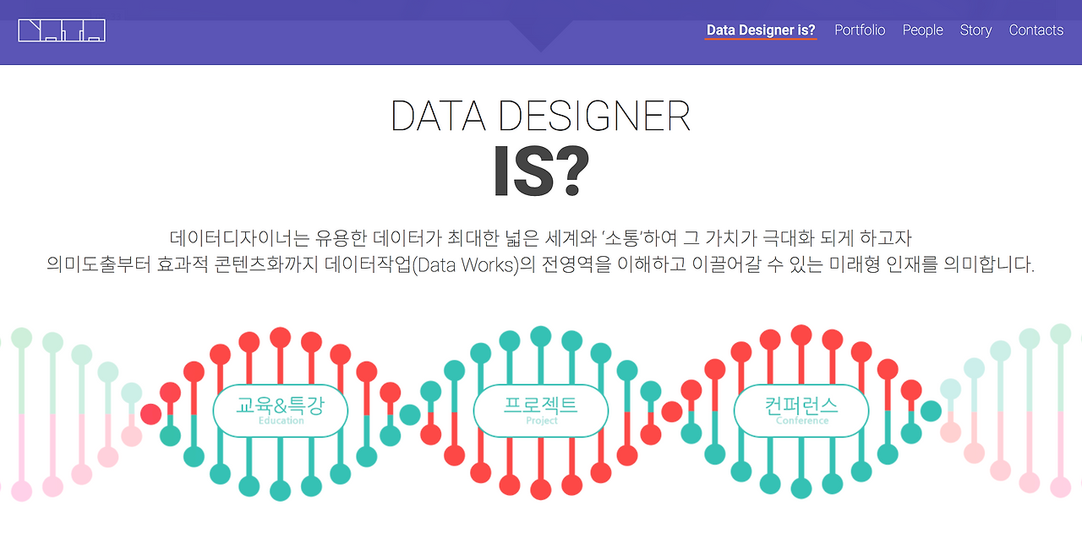The image size is (1082, 544).
Task: Go to the Contacts page
Action: [x=1036, y=30]
